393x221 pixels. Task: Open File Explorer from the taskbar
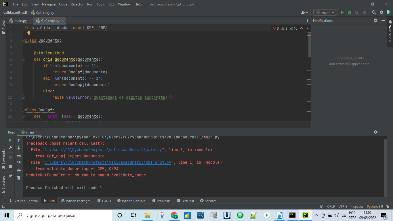point(148,215)
